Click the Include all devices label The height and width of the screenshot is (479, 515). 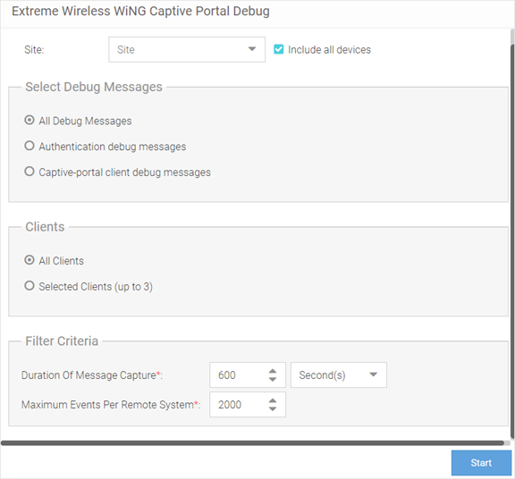[x=329, y=49]
